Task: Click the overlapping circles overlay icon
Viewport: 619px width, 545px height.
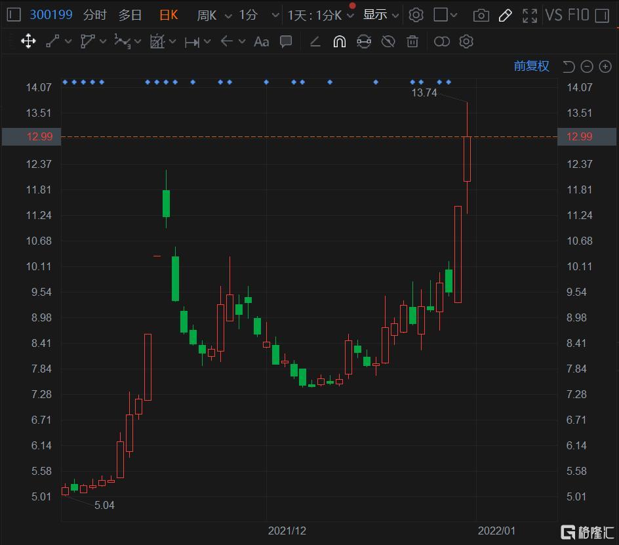Action: 442,41
